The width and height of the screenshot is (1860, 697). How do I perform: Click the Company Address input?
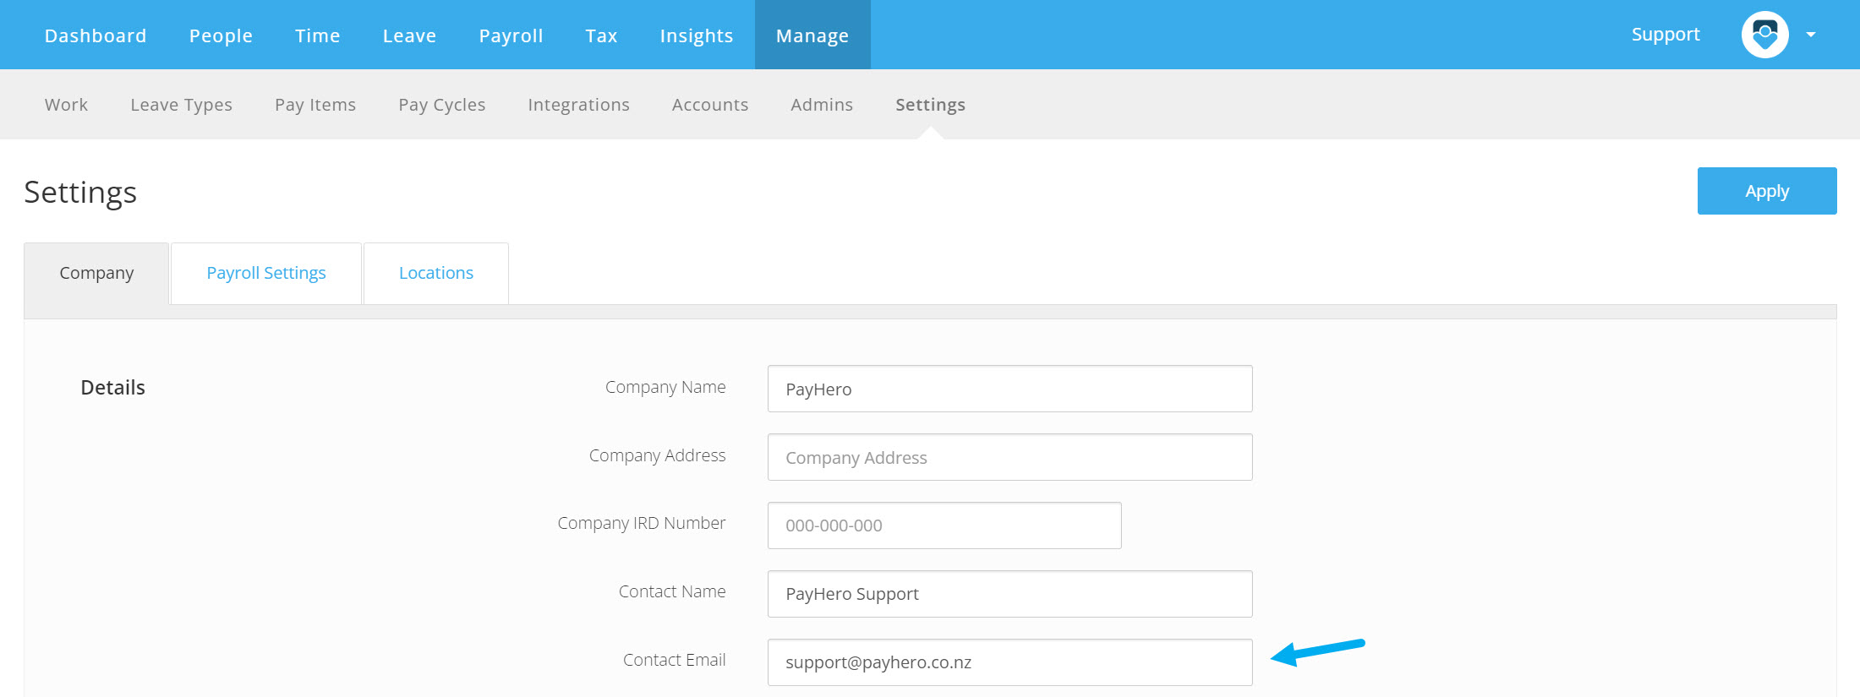(1009, 457)
